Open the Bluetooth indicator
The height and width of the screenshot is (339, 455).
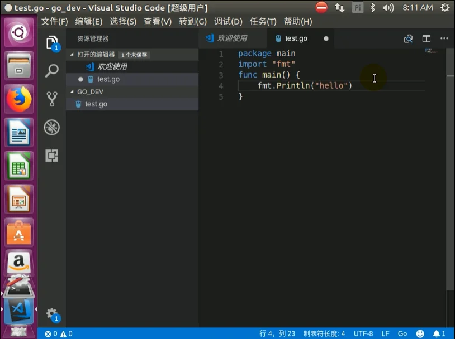click(372, 7)
